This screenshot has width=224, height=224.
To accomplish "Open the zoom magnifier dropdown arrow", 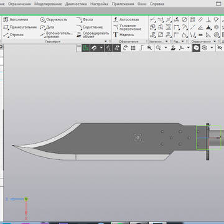I will [166, 48].
